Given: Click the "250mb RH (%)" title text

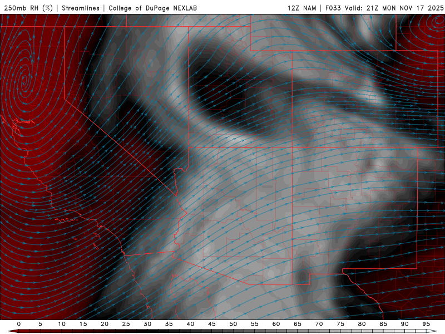Looking at the screenshot, I should pos(28,8).
